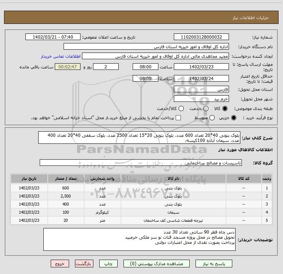Select the جزیی purchase type radio
The image size is (283, 274).
click(x=233, y=118)
